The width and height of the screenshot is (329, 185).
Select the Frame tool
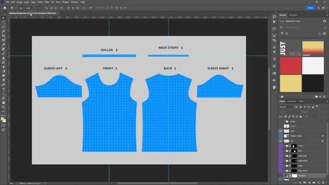pos(4,40)
